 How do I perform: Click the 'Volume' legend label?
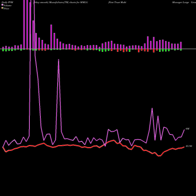[7, 5]
